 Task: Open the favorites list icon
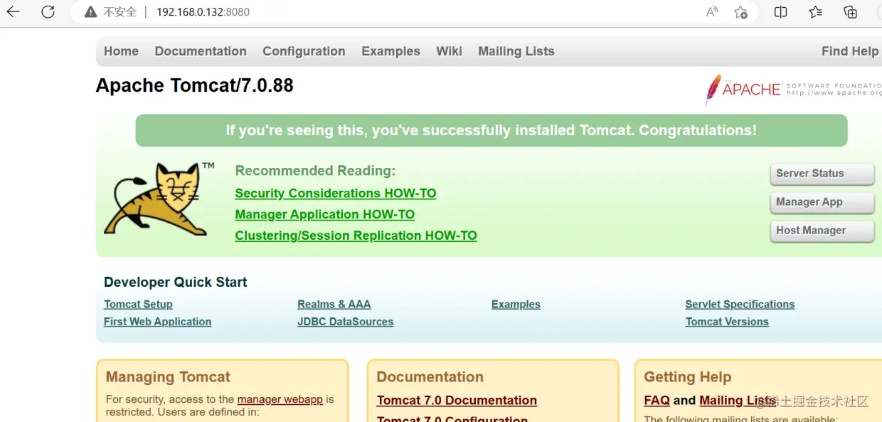tap(816, 12)
